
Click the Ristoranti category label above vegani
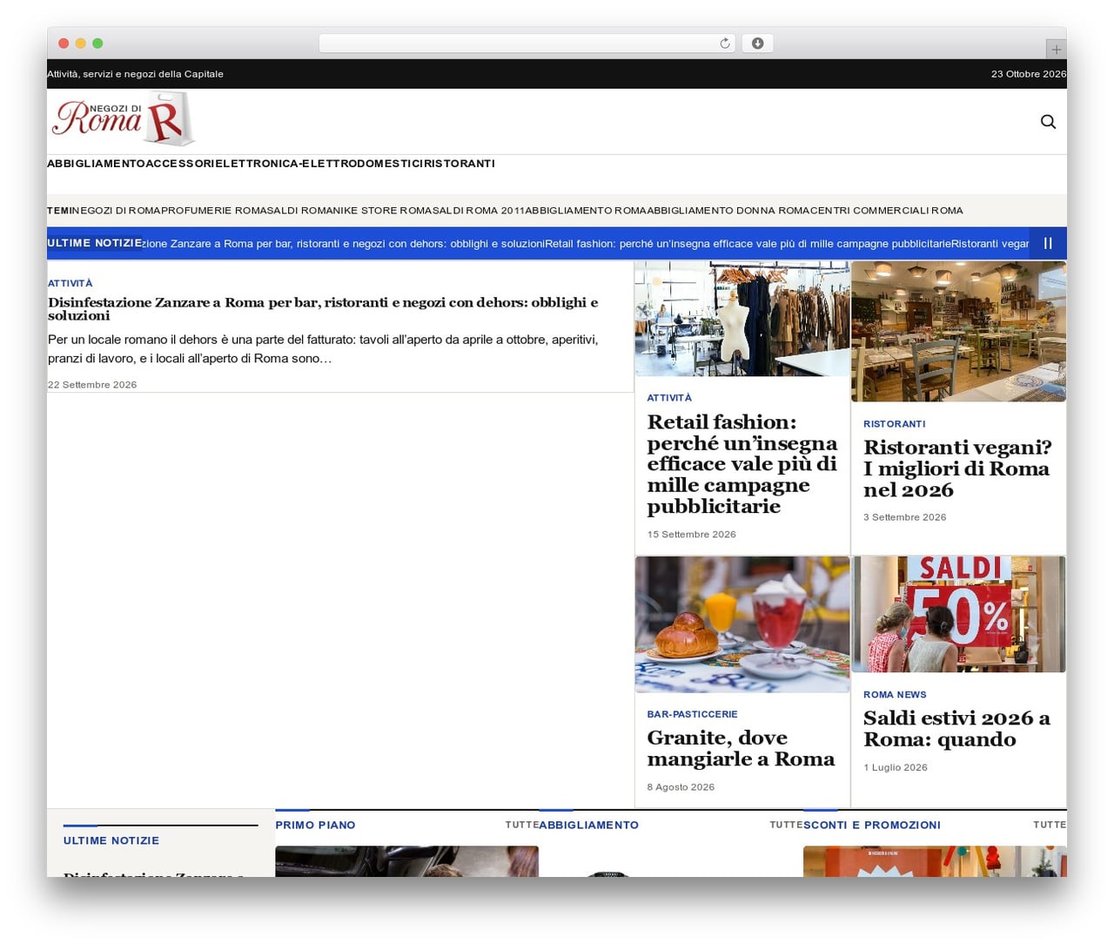click(x=894, y=424)
